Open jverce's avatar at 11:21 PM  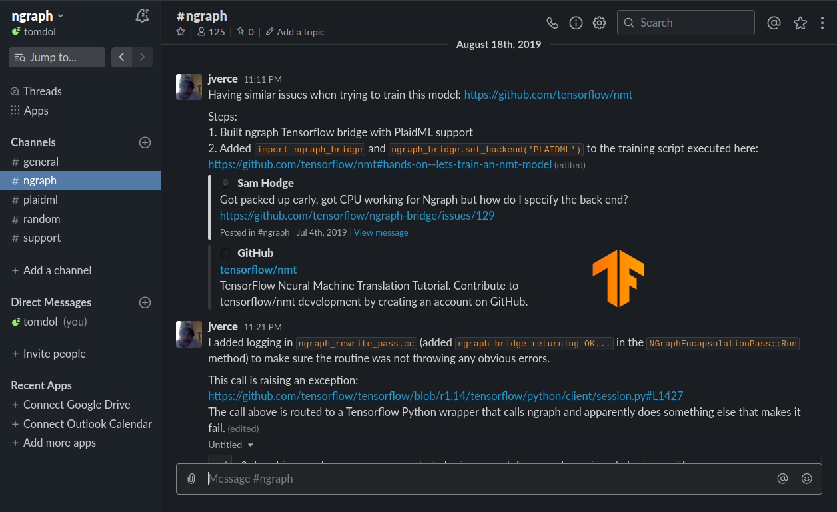click(x=189, y=334)
